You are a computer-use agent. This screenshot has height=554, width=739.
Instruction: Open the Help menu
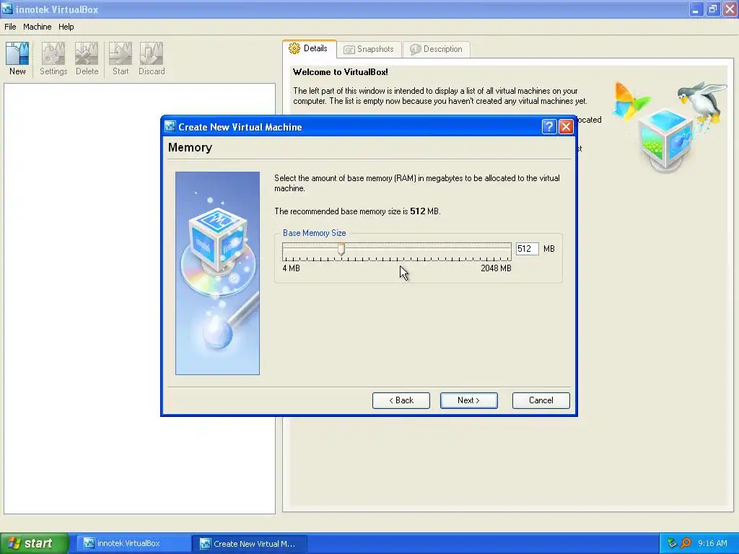coord(66,27)
